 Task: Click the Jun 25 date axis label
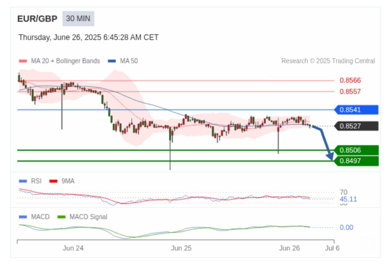pos(181,248)
